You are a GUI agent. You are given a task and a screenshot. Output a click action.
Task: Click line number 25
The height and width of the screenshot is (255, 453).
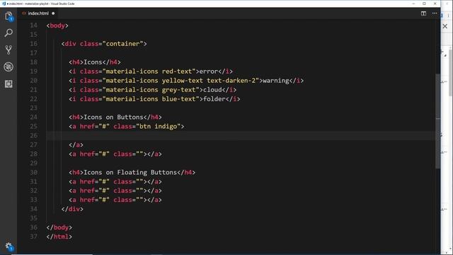(33, 126)
